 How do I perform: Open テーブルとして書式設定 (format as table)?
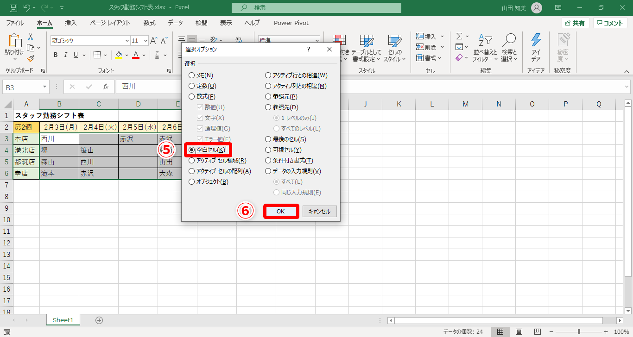[x=367, y=48]
